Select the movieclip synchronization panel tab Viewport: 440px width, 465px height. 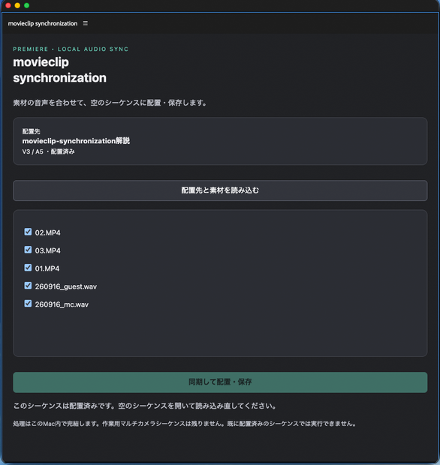[43, 23]
